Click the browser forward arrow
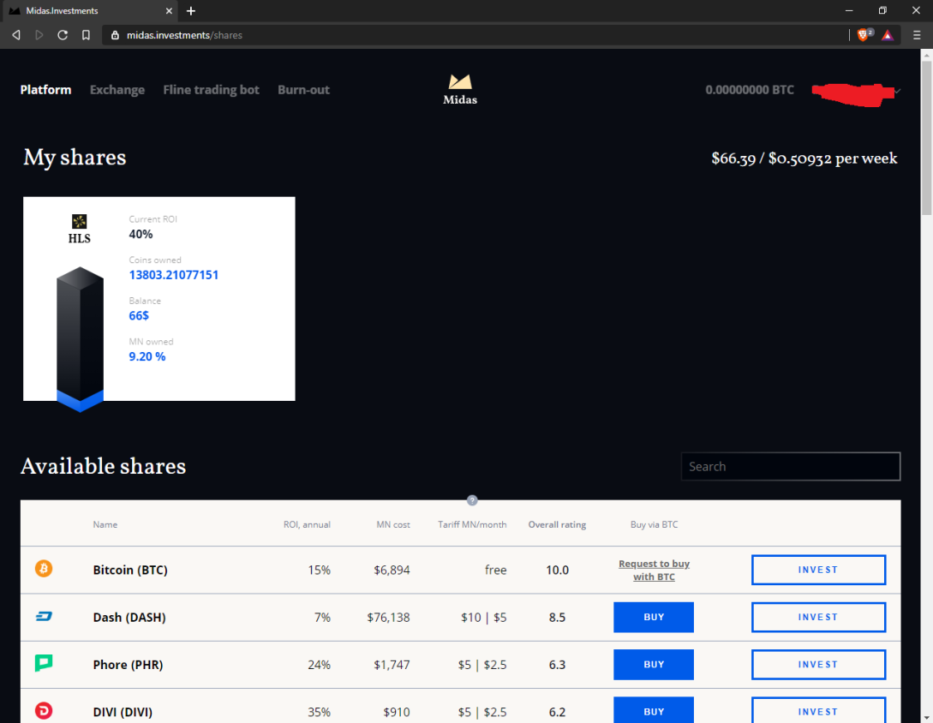 point(39,35)
